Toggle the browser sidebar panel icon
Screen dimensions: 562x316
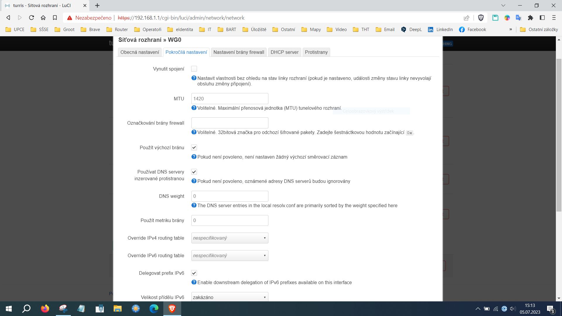coord(542,18)
